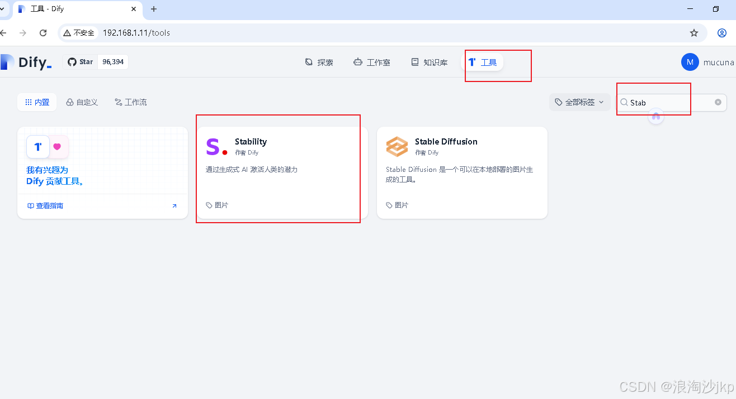Click the tool icon on the contribute card

(38, 147)
